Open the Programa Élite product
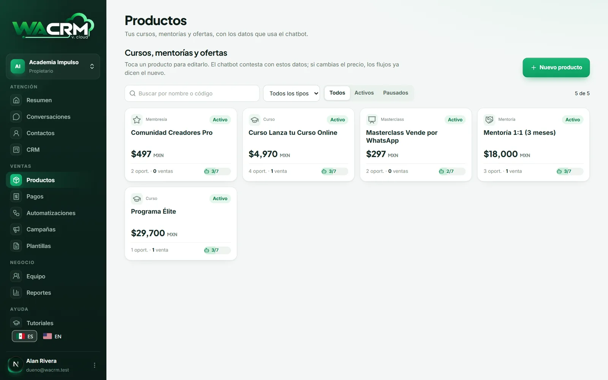The height and width of the screenshot is (380, 608). coord(181,224)
